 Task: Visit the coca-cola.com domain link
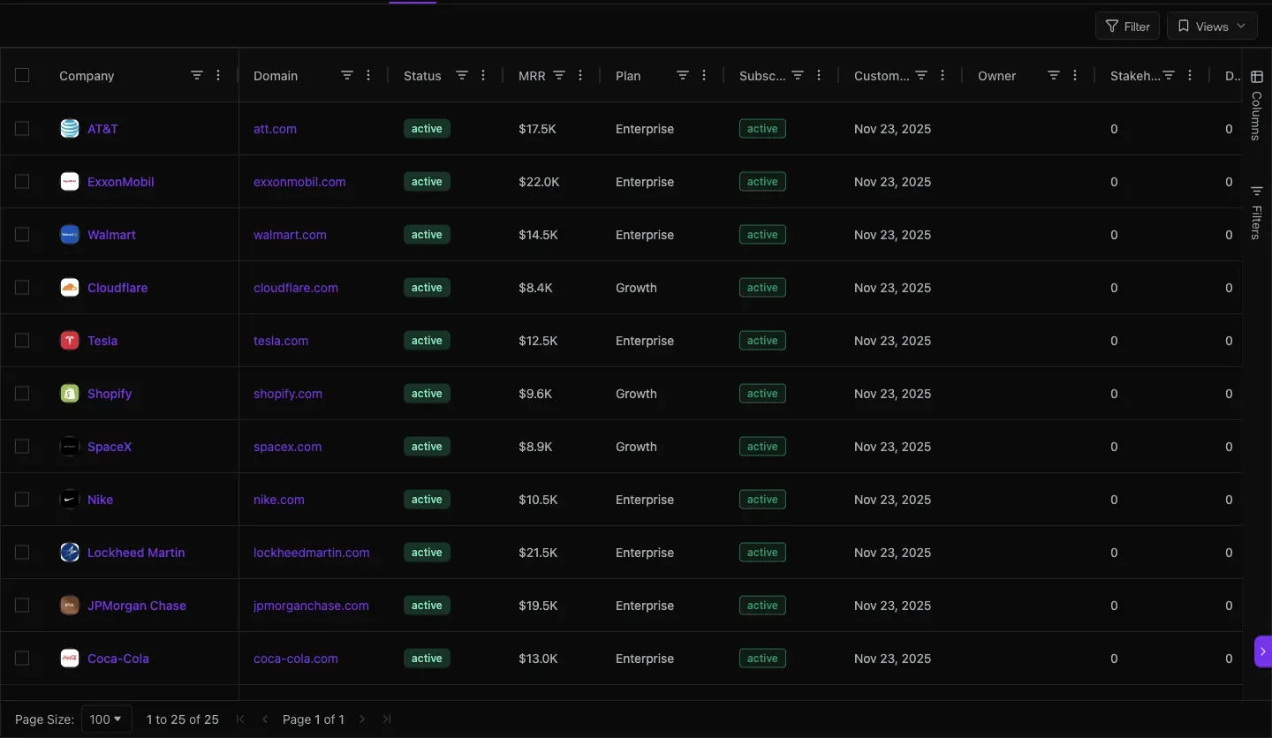[296, 659]
